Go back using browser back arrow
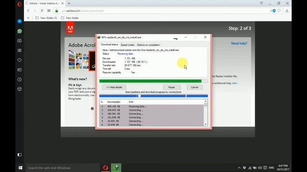Image resolution: width=307 pixels, height=172 pixels. coord(28,11)
